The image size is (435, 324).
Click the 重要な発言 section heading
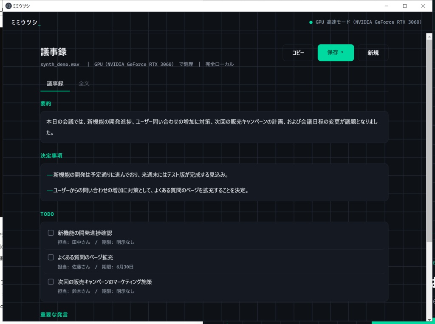point(54,315)
